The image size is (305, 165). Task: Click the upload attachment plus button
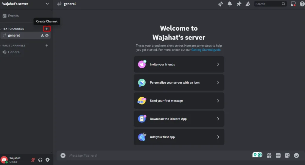point(63,155)
